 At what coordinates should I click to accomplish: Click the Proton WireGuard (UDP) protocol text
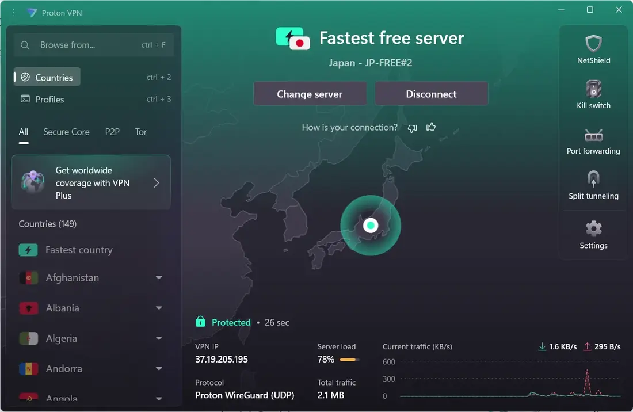245,395
